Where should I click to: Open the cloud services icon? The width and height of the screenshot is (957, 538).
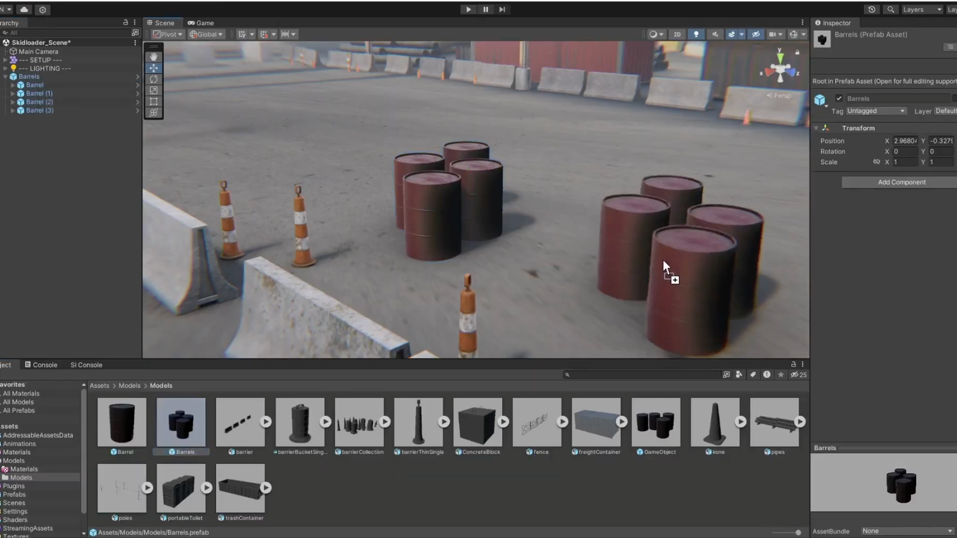click(24, 9)
